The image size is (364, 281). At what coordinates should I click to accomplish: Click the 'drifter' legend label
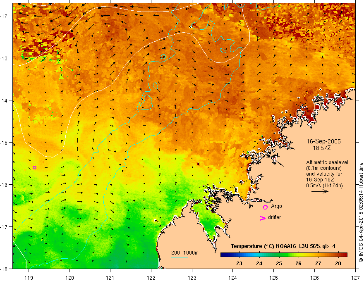(x=274, y=217)
